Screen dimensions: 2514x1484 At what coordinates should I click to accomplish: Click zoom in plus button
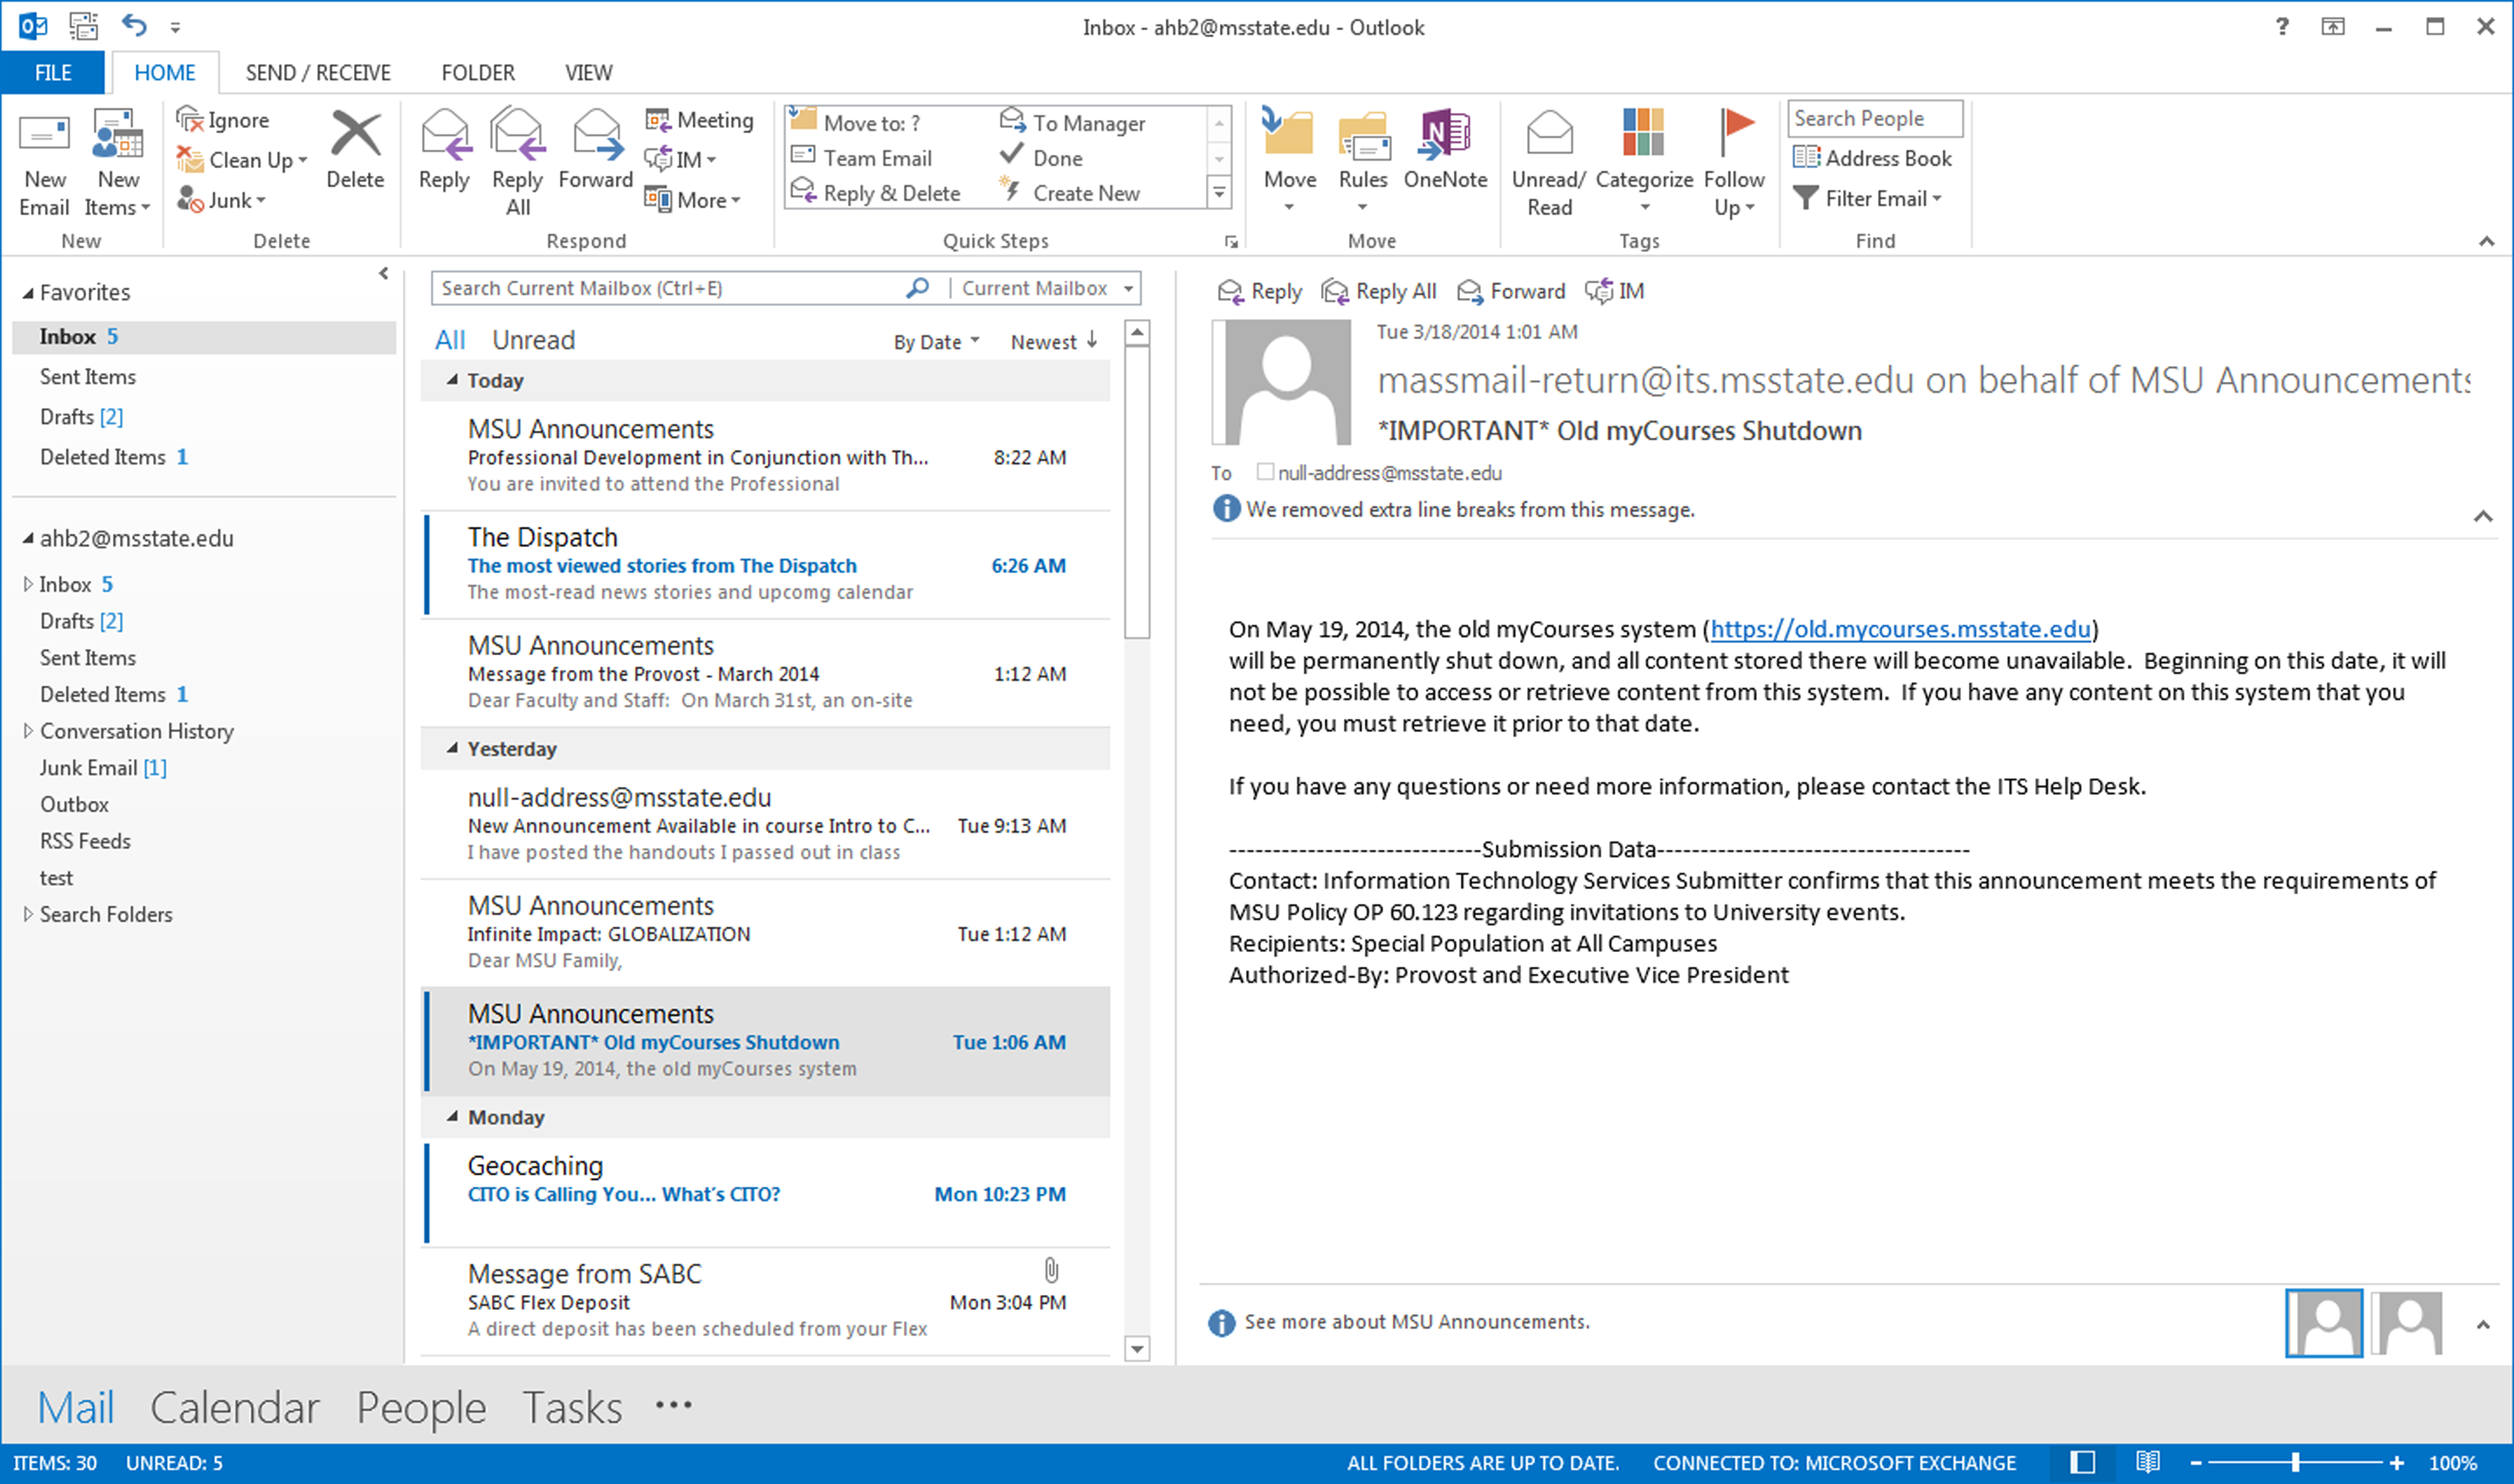click(2397, 1462)
